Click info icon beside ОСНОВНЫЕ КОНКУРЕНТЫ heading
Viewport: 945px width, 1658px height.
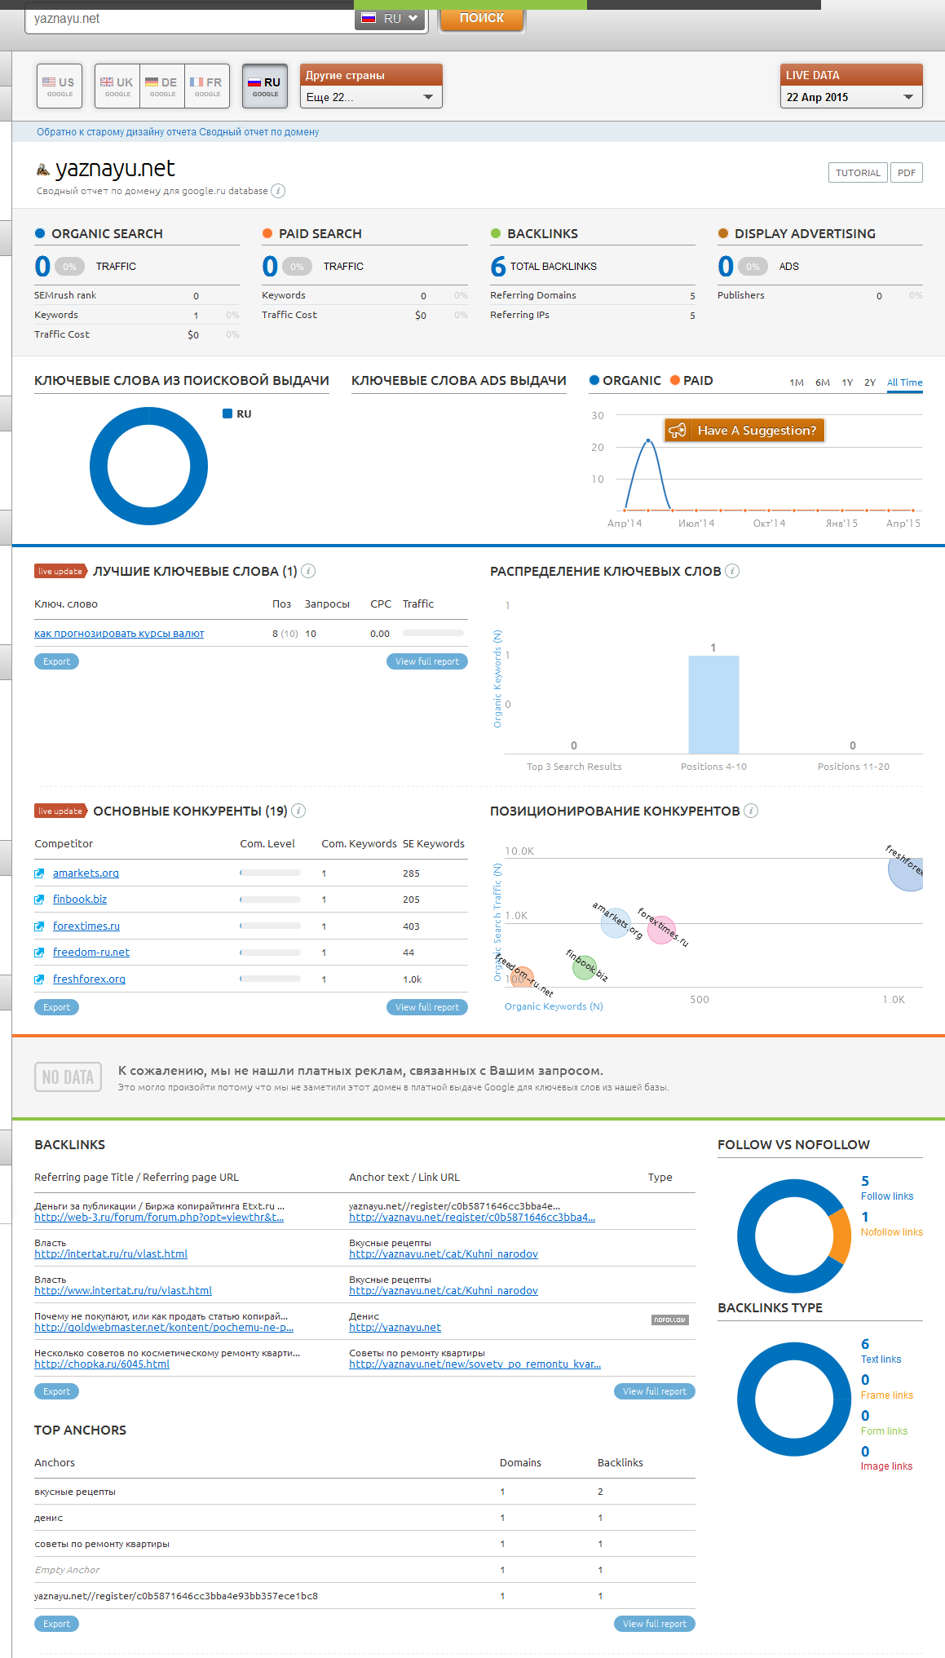coord(298,811)
